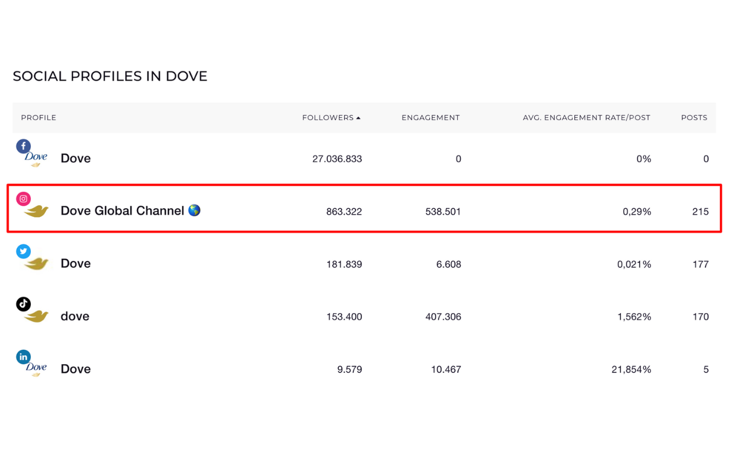Click the 6.608 engagement value
The width and height of the screenshot is (731, 464).
tap(449, 264)
